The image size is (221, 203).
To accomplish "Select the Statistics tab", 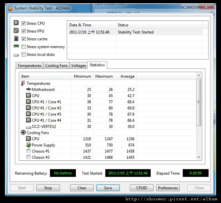I will click(x=97, y=65).
